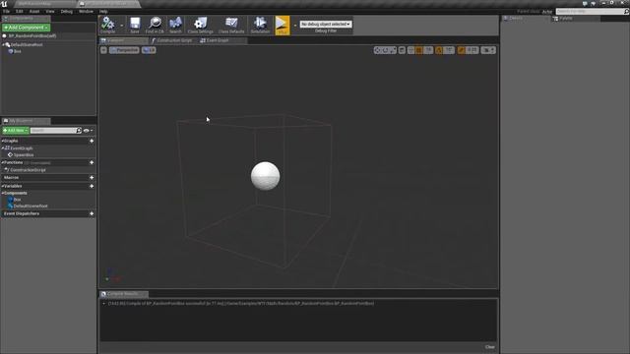Open Class Defaults
Screen dimensions: 630x354
click(x=231, y=25)
